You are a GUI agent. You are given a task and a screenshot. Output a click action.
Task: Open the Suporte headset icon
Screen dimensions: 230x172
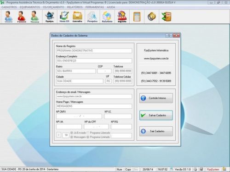pos(122,17)
